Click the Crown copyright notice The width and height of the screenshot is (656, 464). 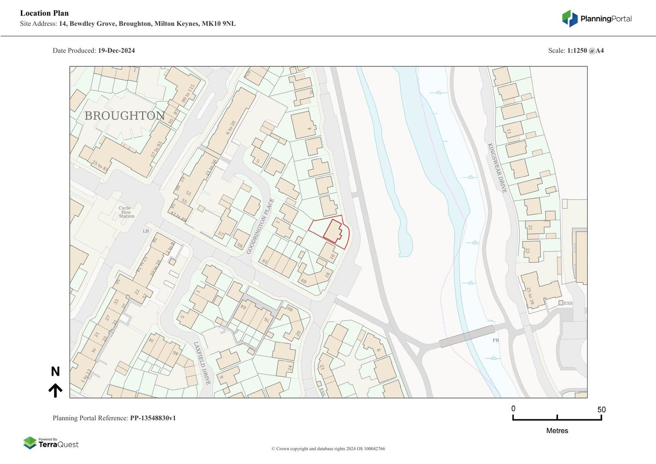tap(328, 449)
